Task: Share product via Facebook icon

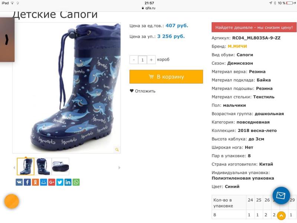Action: pyautogui.click(x=27, y=182)
